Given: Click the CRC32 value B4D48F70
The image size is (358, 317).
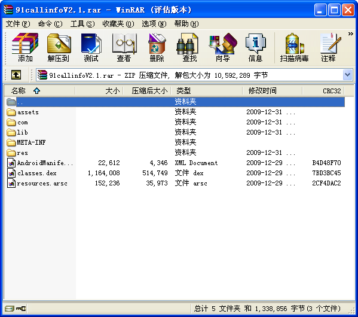Looking at the screenshot, I should pyautogui.click(x=326, y=163).
